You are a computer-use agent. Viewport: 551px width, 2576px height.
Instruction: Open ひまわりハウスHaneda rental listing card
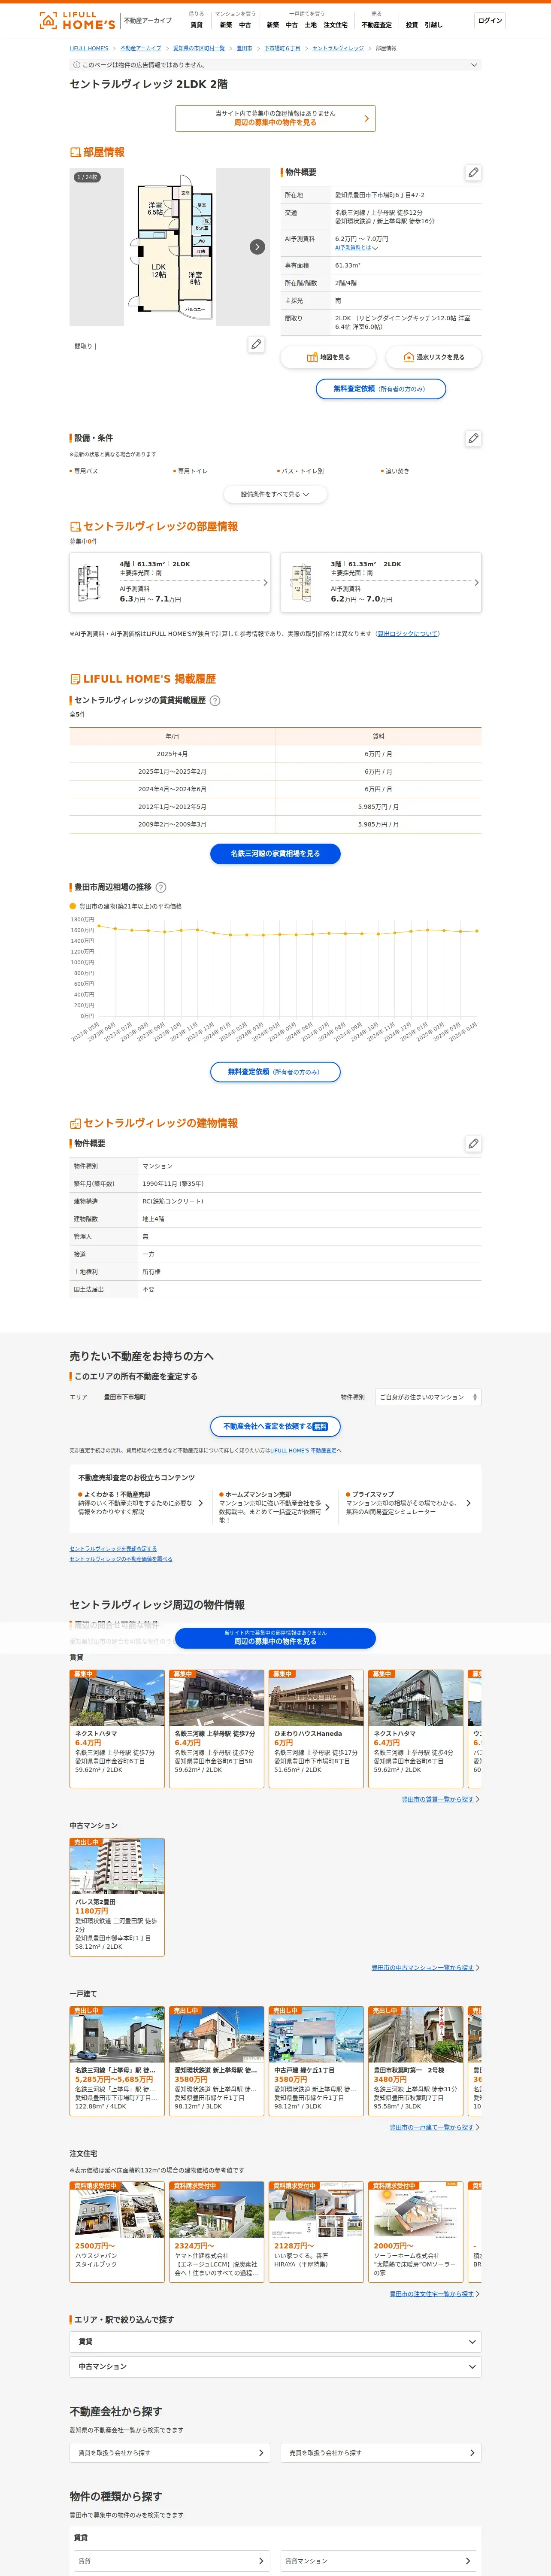pos(316,1729)
